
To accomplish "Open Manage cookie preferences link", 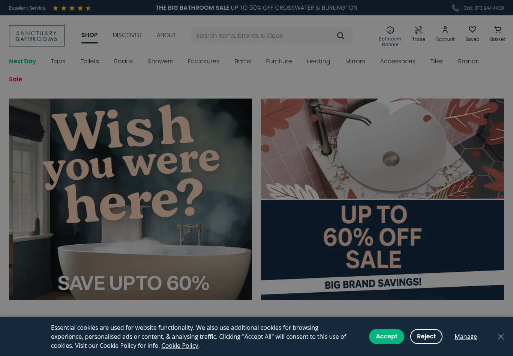I will click(x=466, y=337).
